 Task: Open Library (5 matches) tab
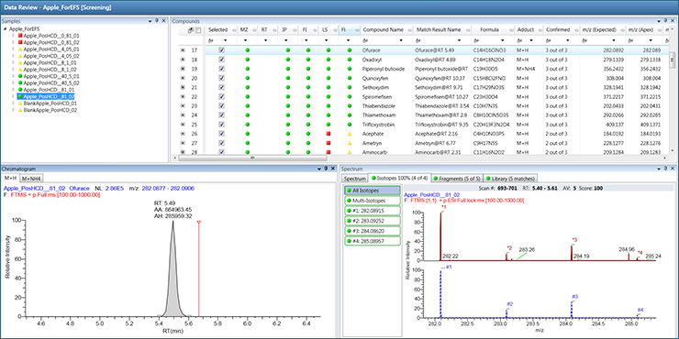point(510,178)
